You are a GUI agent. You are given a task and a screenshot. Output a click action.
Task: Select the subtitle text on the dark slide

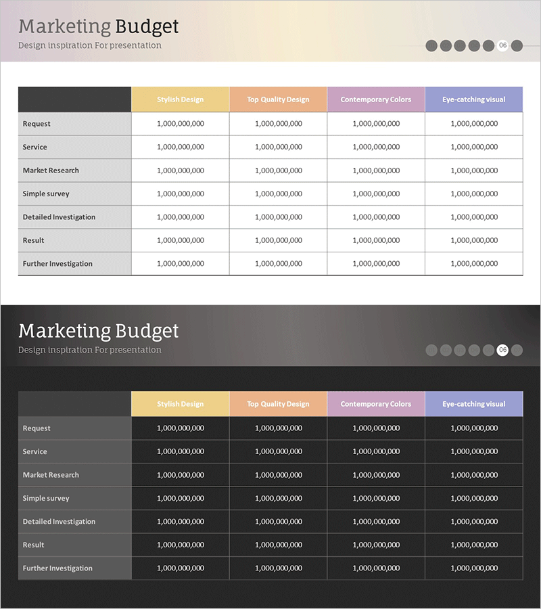point(90,350)
